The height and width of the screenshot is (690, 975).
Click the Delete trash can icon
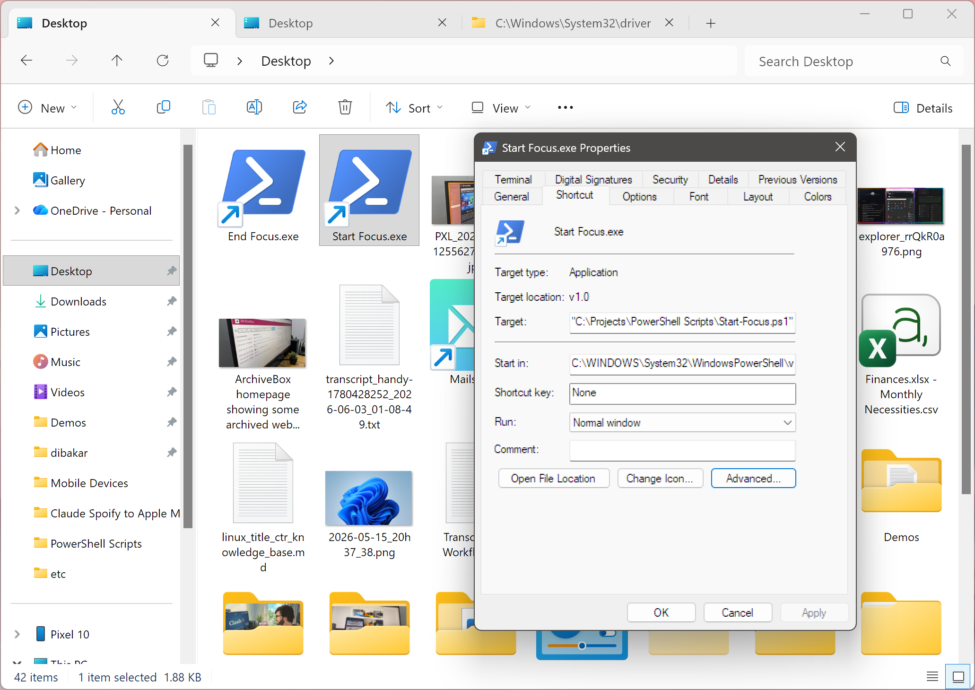click(x=345, y=108)
